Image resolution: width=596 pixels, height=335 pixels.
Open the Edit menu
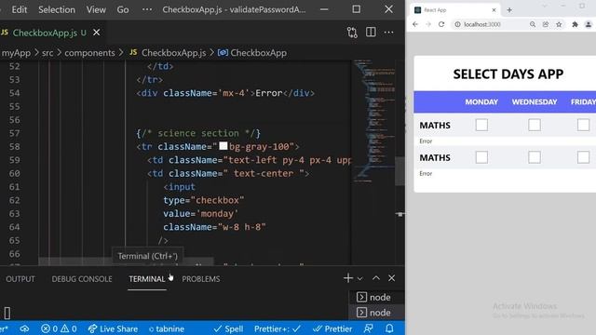point(19,9)
